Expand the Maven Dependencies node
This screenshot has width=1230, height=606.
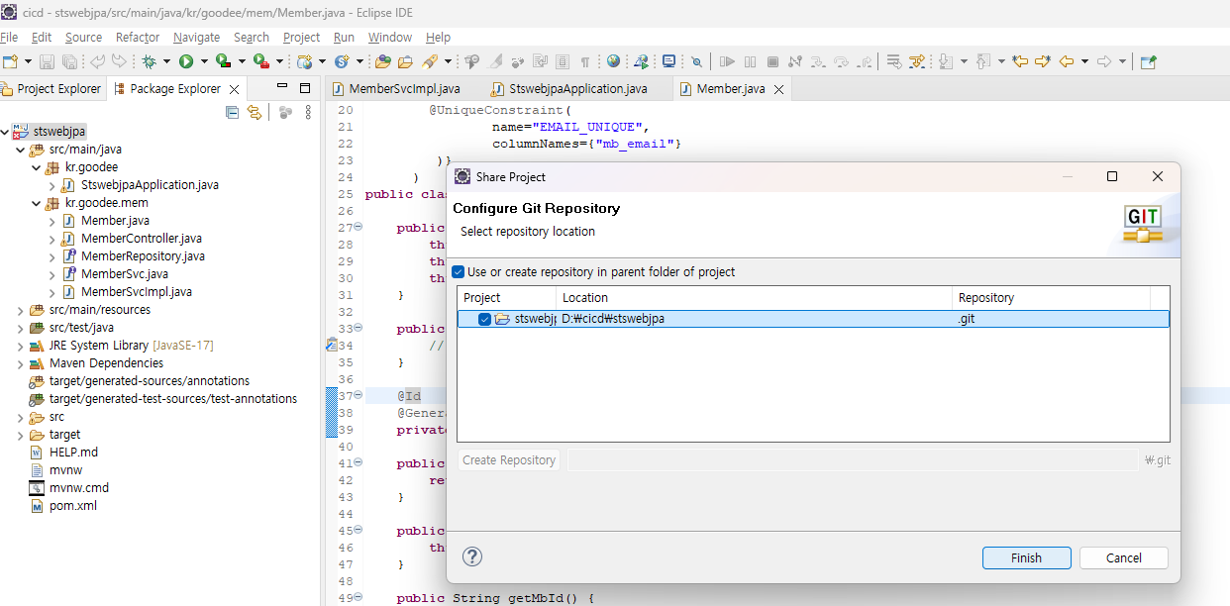[21, 363]
